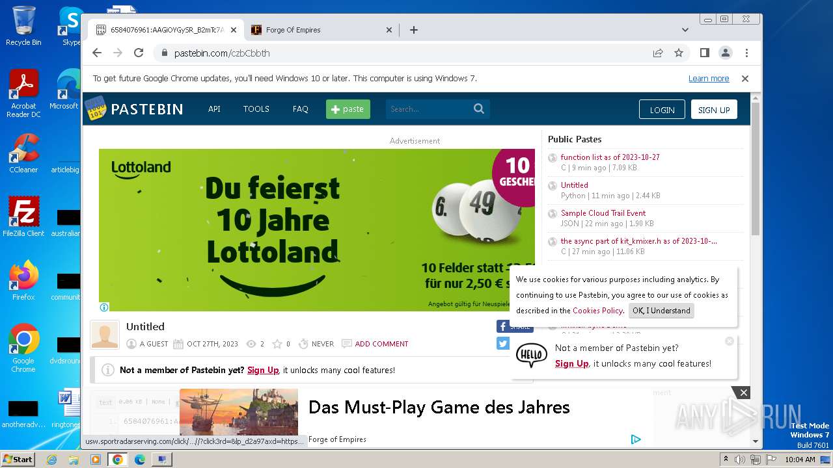The image size is (833, 468).
Task: Click the volume icon in system tray
Action: click(740, 460)
